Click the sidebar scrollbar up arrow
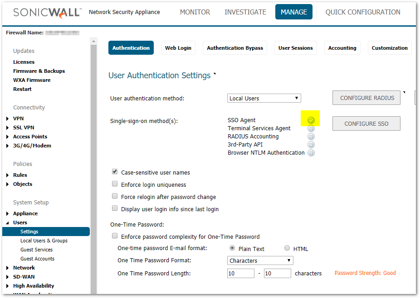Viewport: 420px width, 298px height. point(94,42)
